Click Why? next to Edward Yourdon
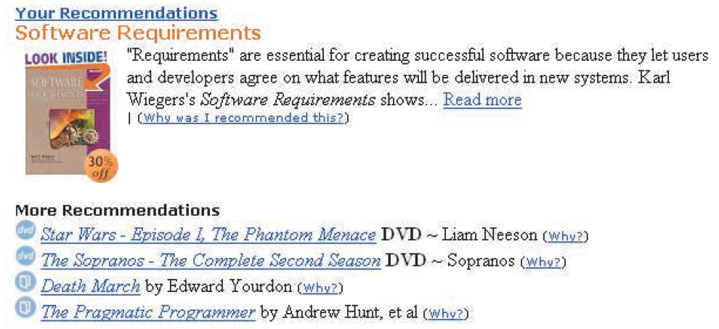Screen dimensions: 719x329 point(320,288)
